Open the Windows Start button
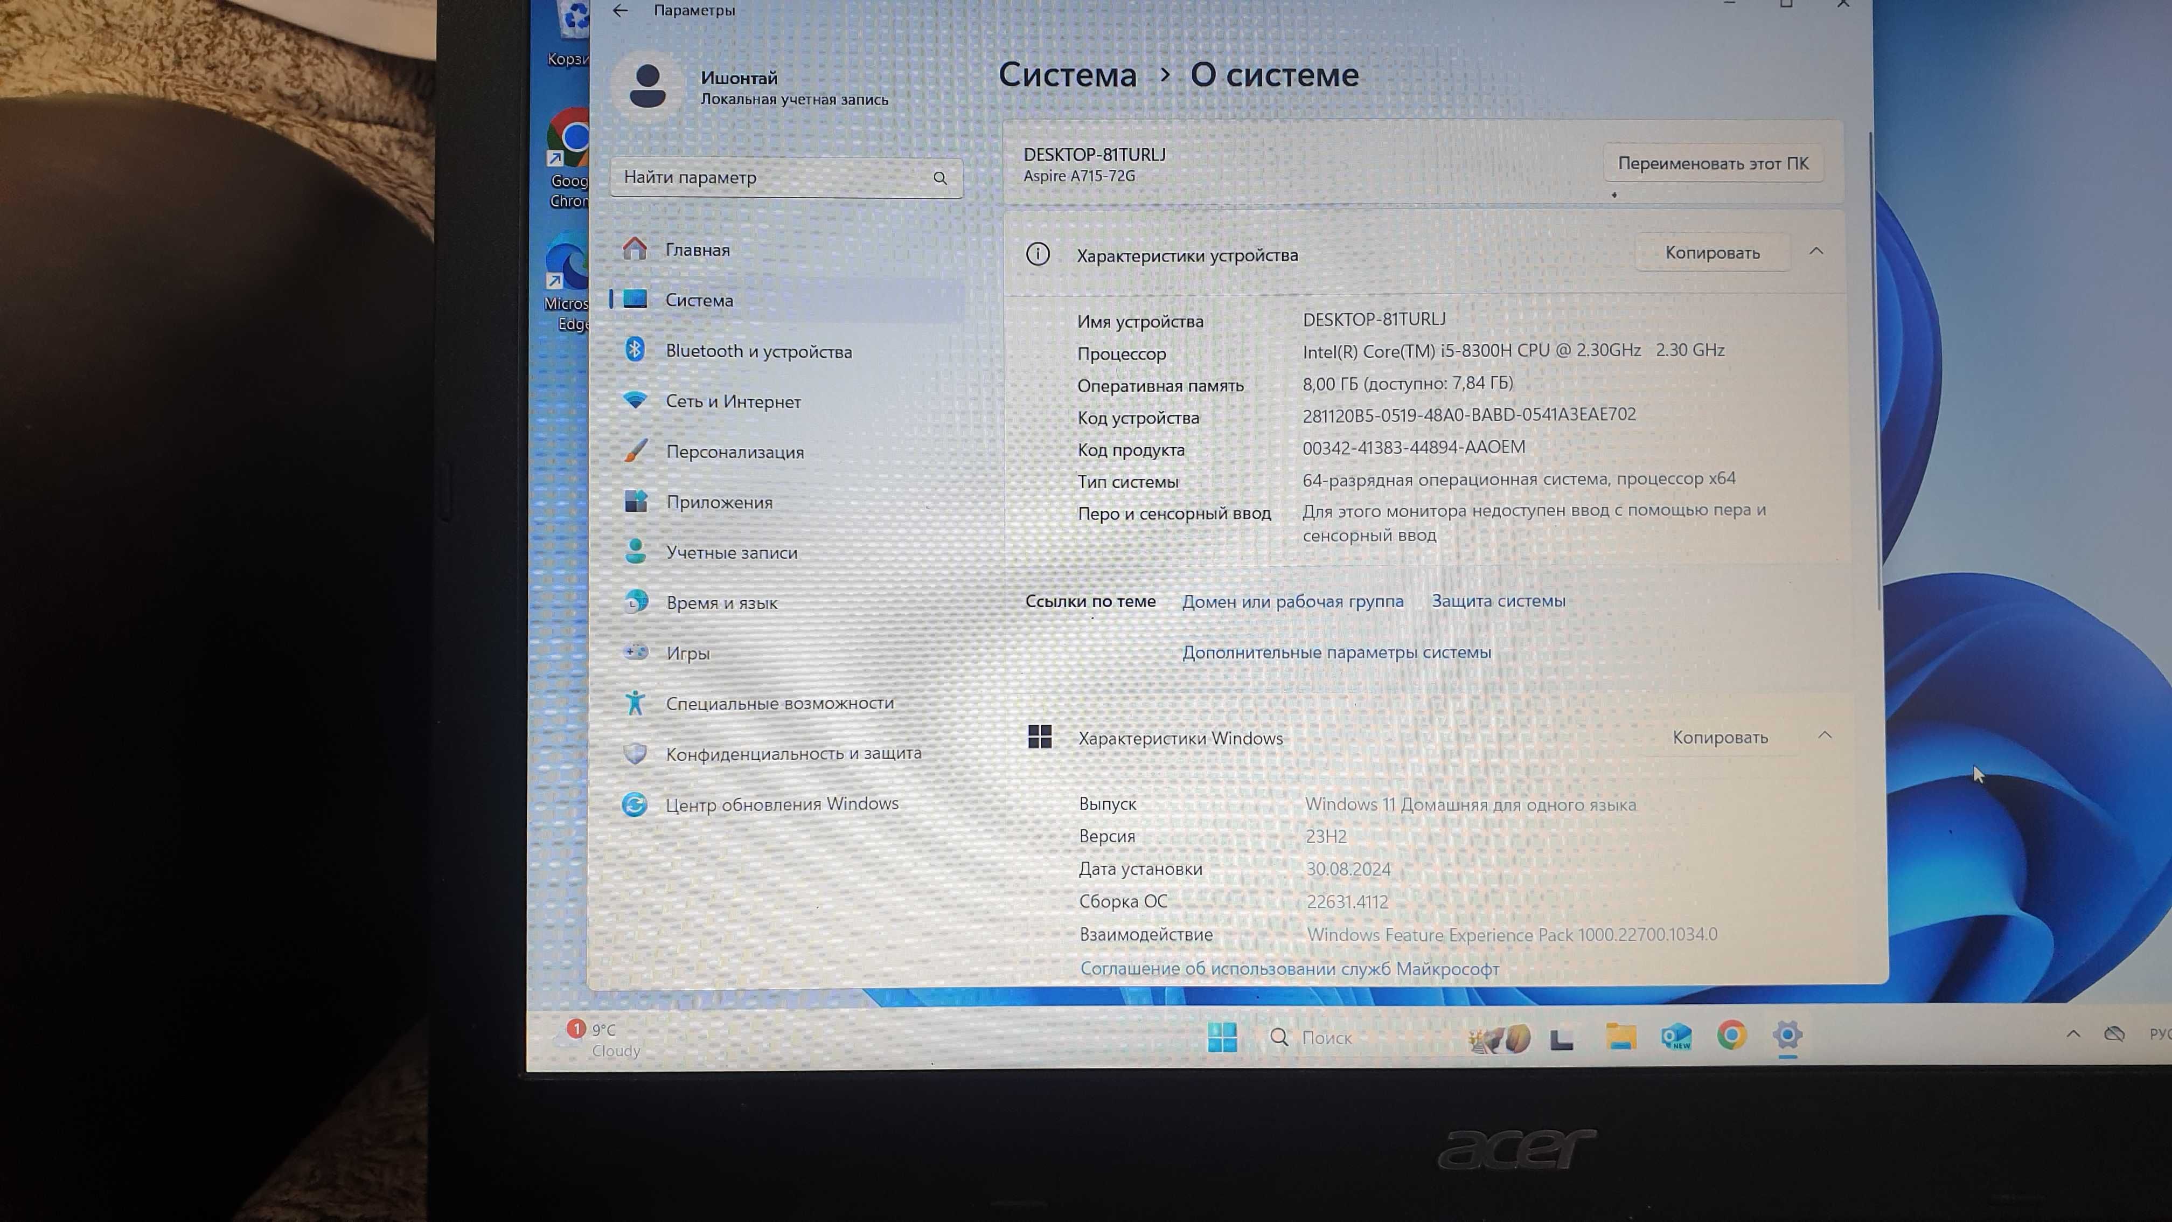The width and height of the screenshot is (2172, 1222). click(x=1222, y=1037)
